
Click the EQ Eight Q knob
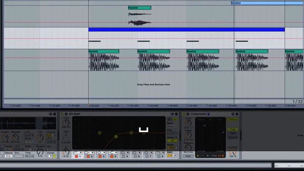[66, 152]
